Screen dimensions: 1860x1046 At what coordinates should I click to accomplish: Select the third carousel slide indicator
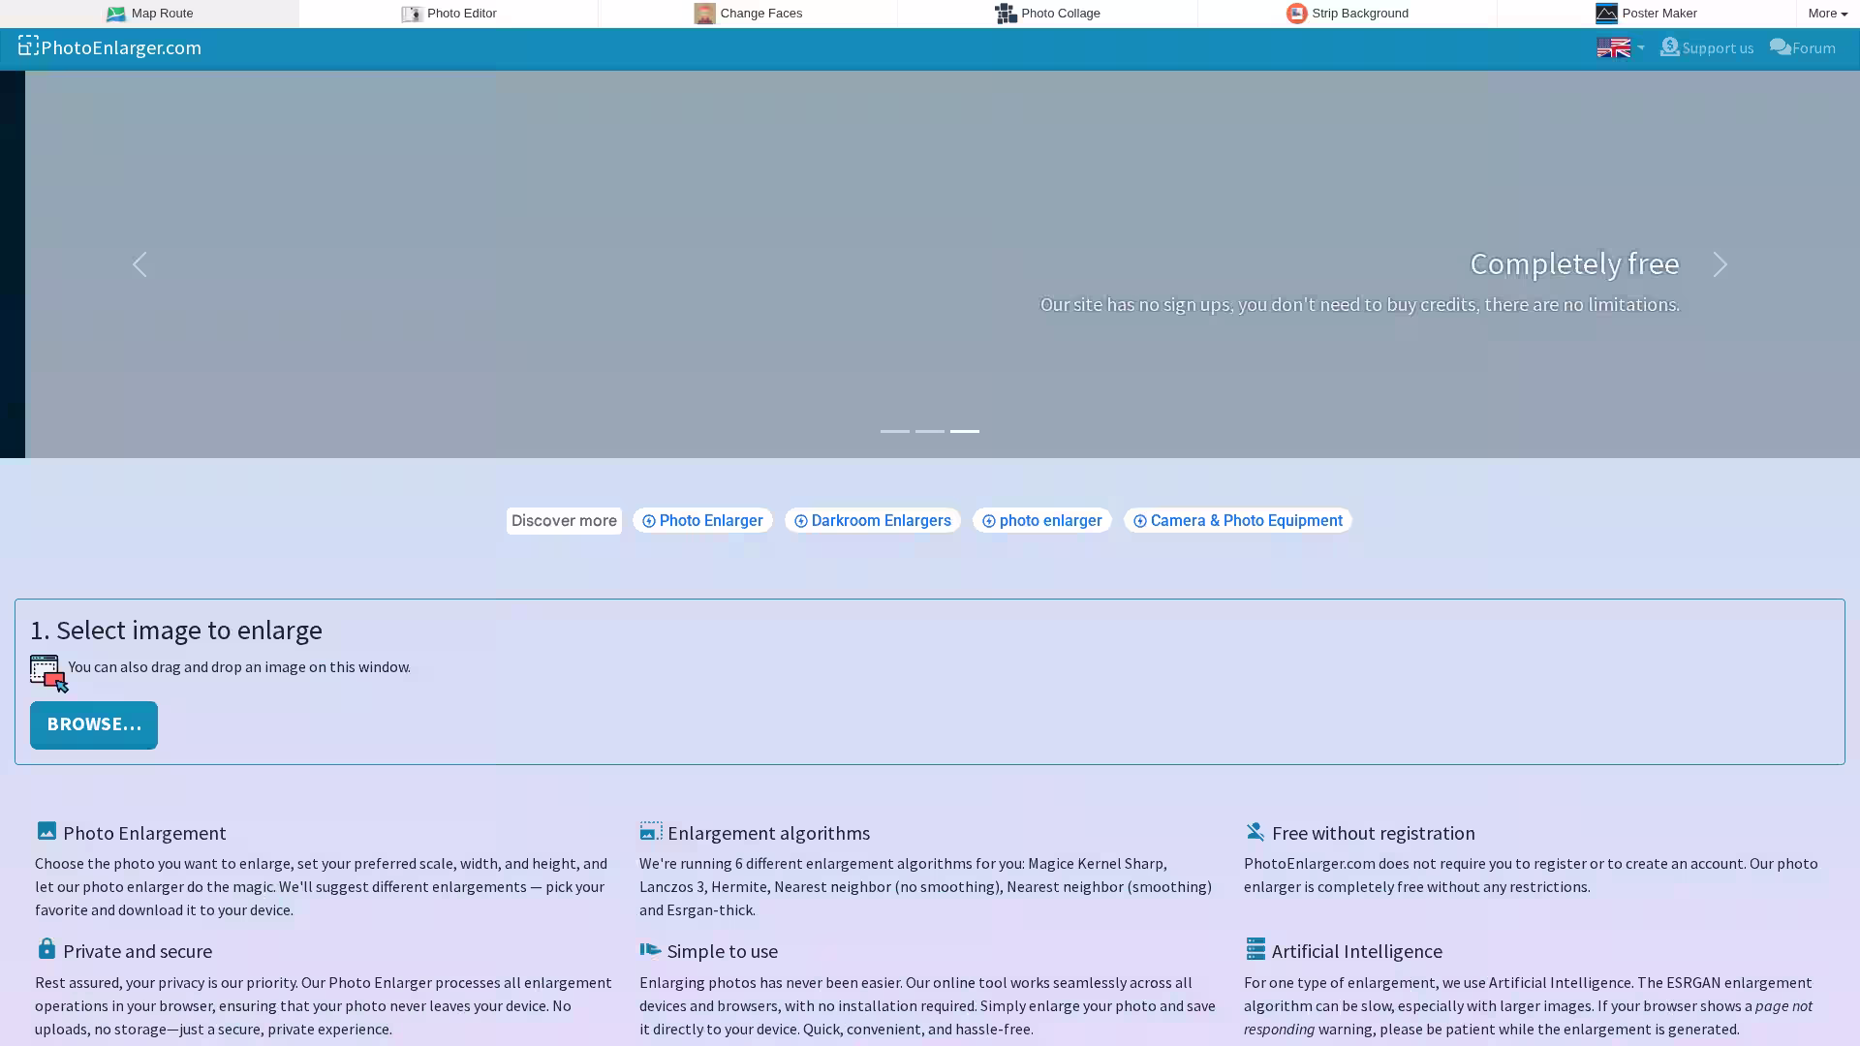(x=964, y=431)
